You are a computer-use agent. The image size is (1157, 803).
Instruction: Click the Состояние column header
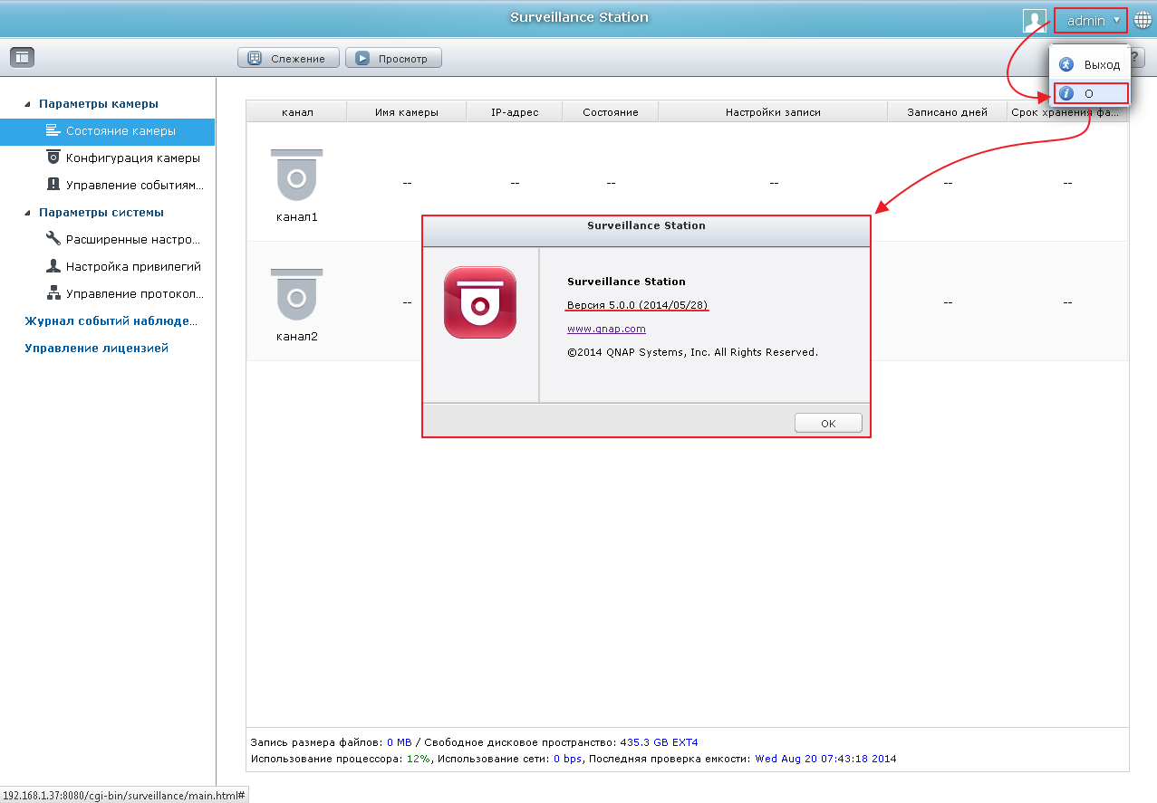tap(611, 112)
